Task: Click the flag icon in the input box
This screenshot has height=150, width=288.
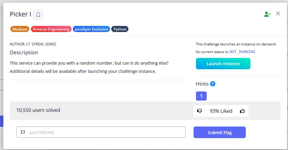Action: pyautogui.click(x=23, y=132)
